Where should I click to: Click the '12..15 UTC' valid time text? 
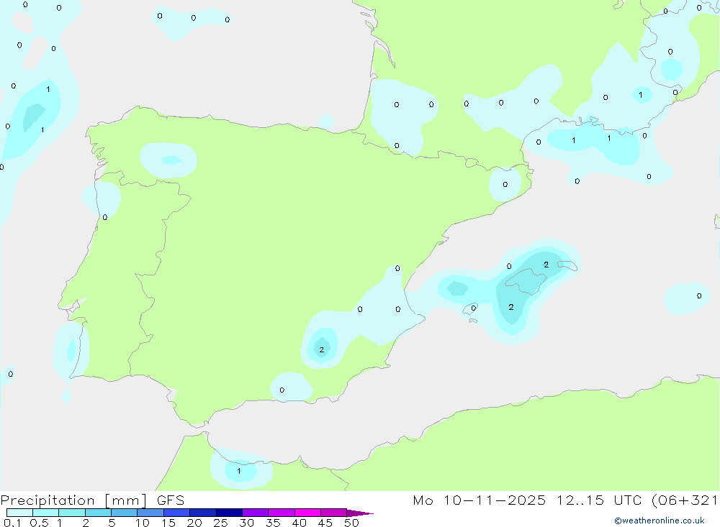click(x=599, y=500)
